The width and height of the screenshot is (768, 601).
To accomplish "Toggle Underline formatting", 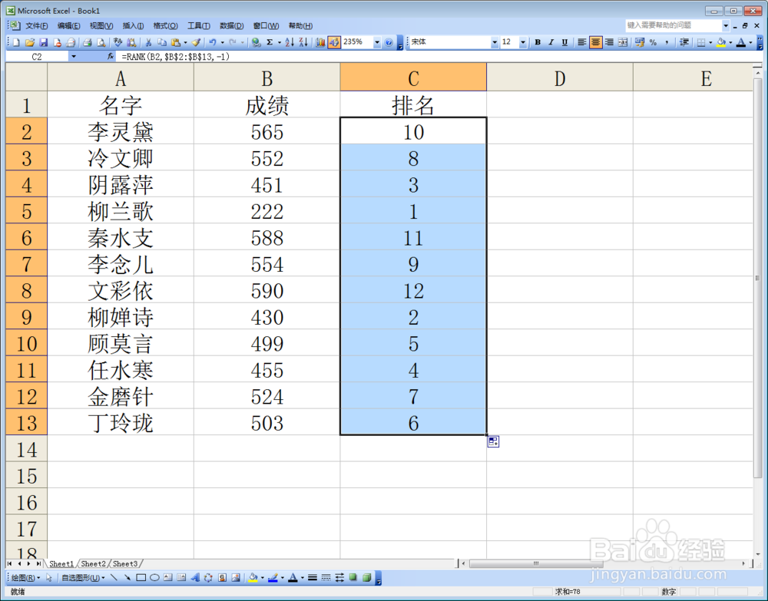I will pos(564,42).
